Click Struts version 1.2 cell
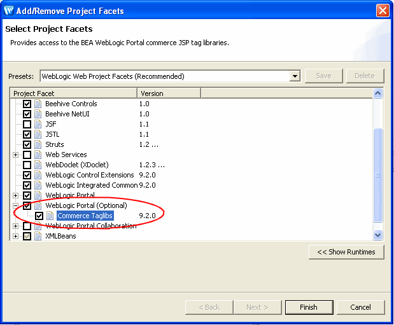The width and height of the screenshot is (394, 325). tap(149, 144)
